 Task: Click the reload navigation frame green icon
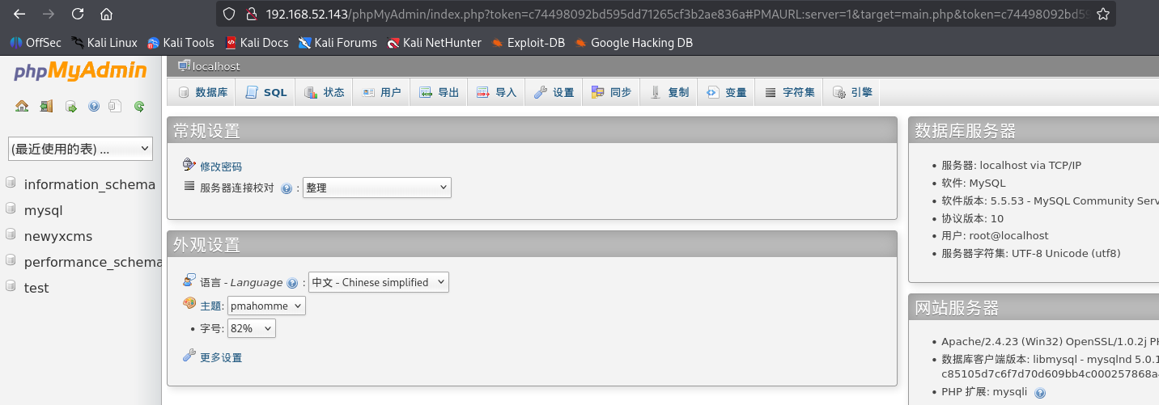click(139, 106)
